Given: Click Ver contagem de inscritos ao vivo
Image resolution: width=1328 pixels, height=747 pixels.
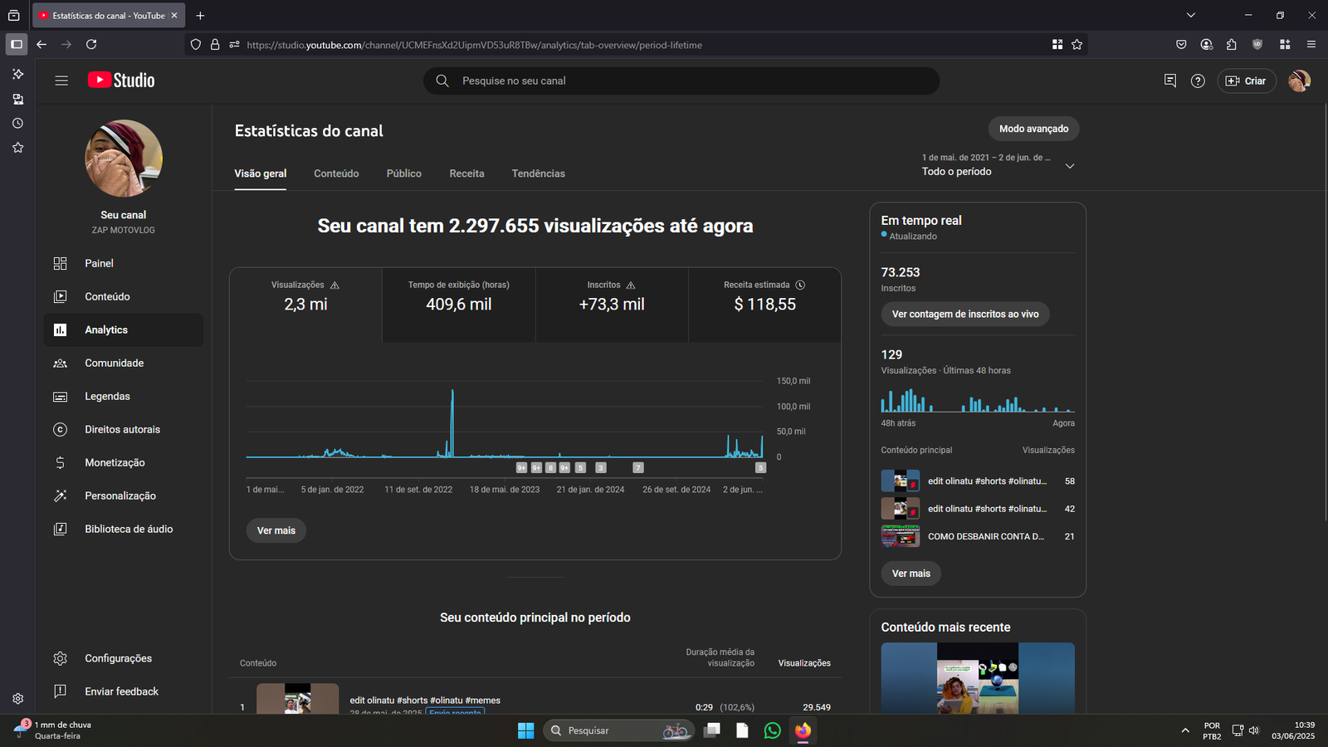Looking at the screenshot, I should click(x=965, y=314).
